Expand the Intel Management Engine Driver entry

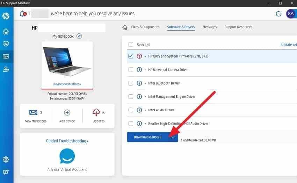[145, 97]
